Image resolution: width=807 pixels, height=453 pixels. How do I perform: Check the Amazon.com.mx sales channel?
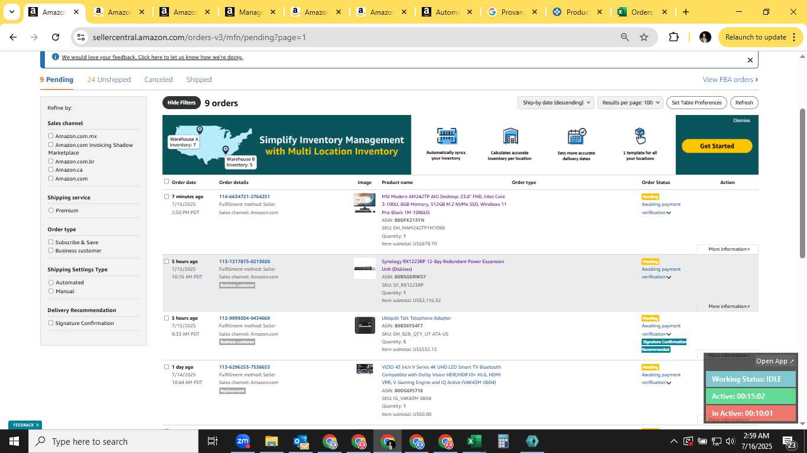point(51,136)
